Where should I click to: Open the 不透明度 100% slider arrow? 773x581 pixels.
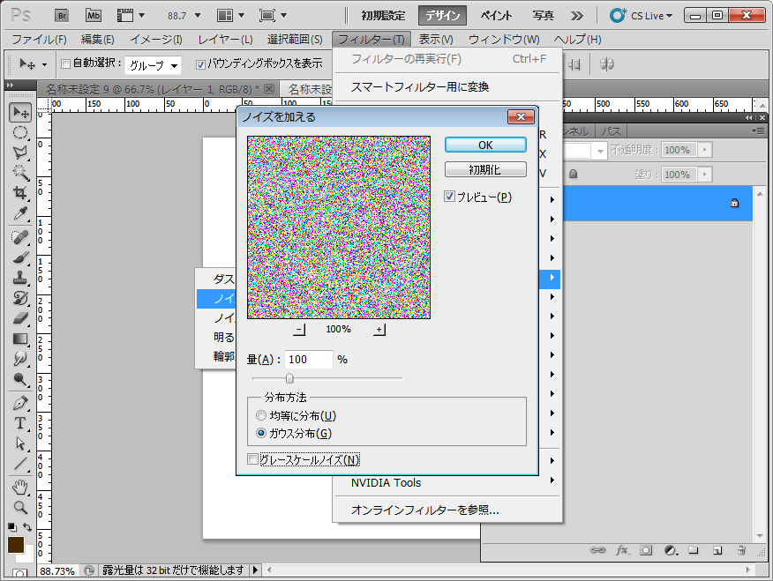tap(705, 149)
